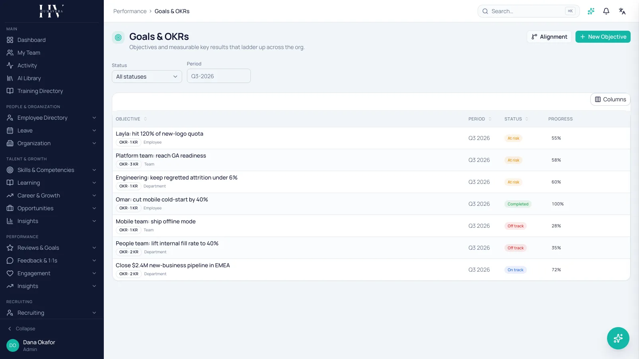Open My Team page
The width and height of the screenshot is (639, 359).
(x=52, y=53)
